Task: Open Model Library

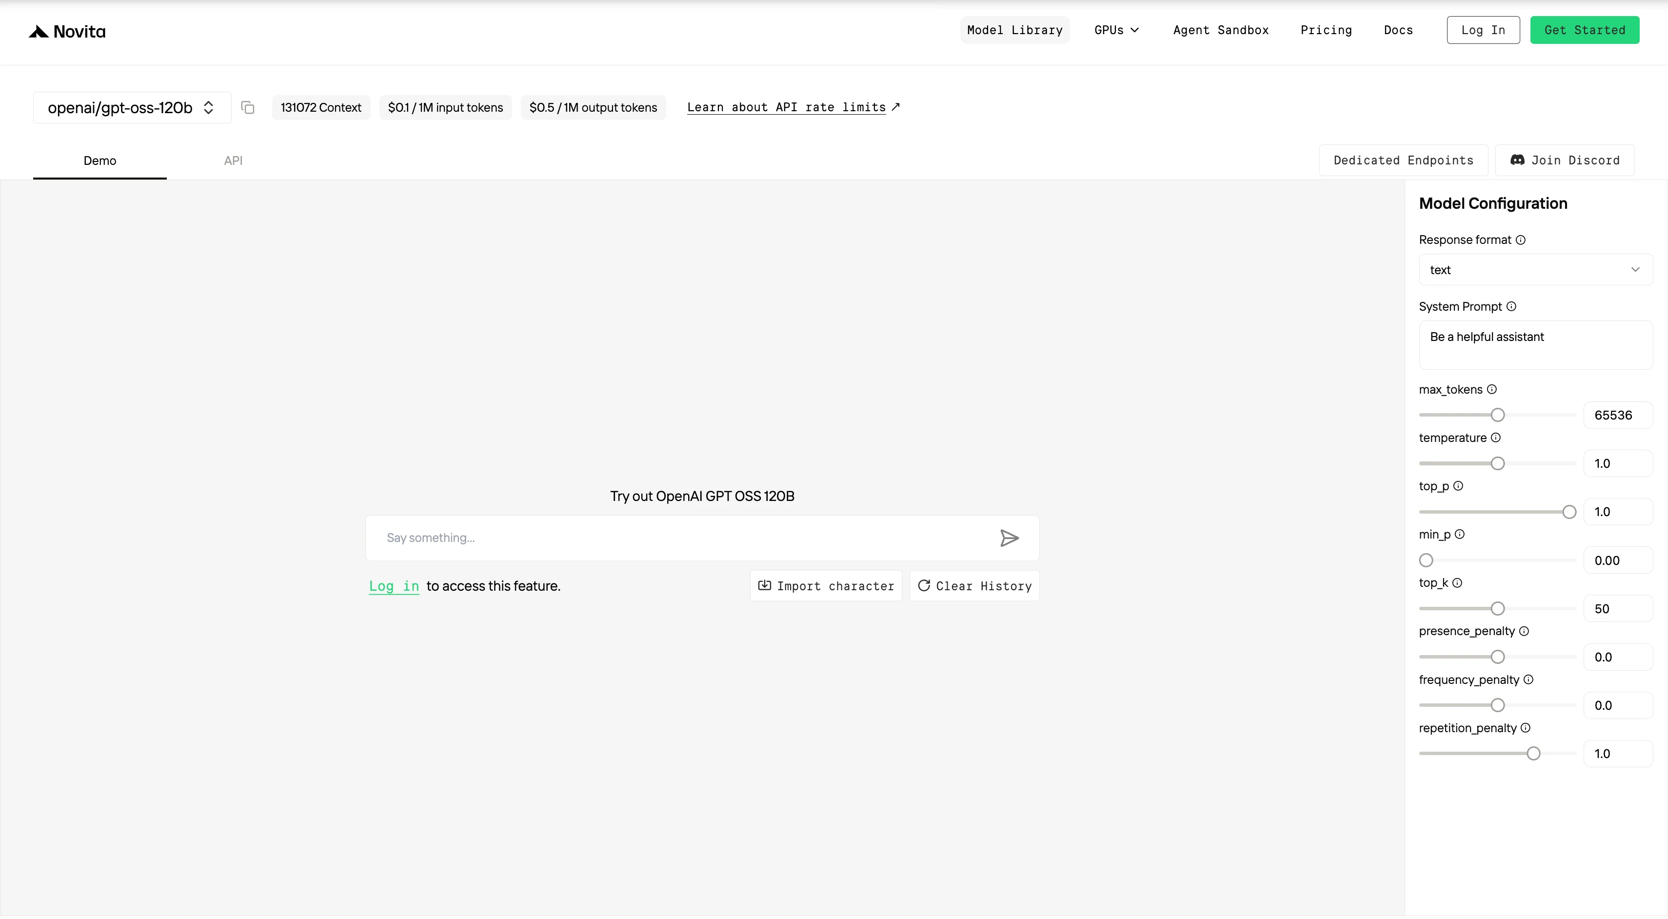Action: pyautogui.click(x=1014, y=30)
